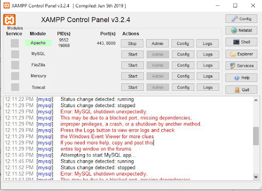Maximize the XAMPP Control Panel window
Image resolution: width=262 pixels, height=191 pixels.
pos(235,5)
